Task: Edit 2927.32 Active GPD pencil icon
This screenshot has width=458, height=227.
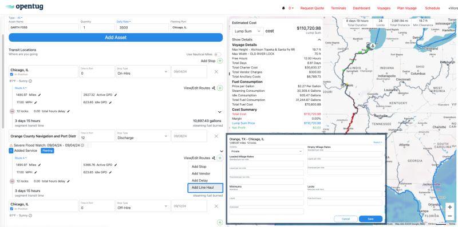Action: click(x=116, y=95)
